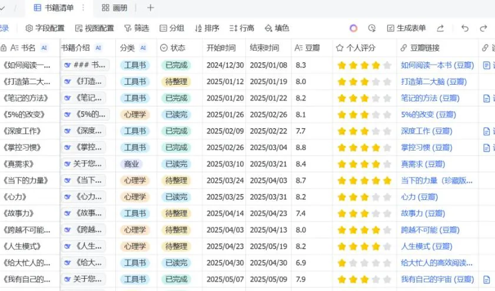This screenshot has width=495, height=291.
Task: Click the share arrow icon
Action: [x=440, y=28]
